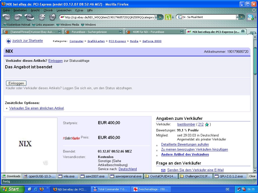Open the dropdown arrow beside the Skype icon
Viewport: 258px width, 193px height.
[255, 17]
